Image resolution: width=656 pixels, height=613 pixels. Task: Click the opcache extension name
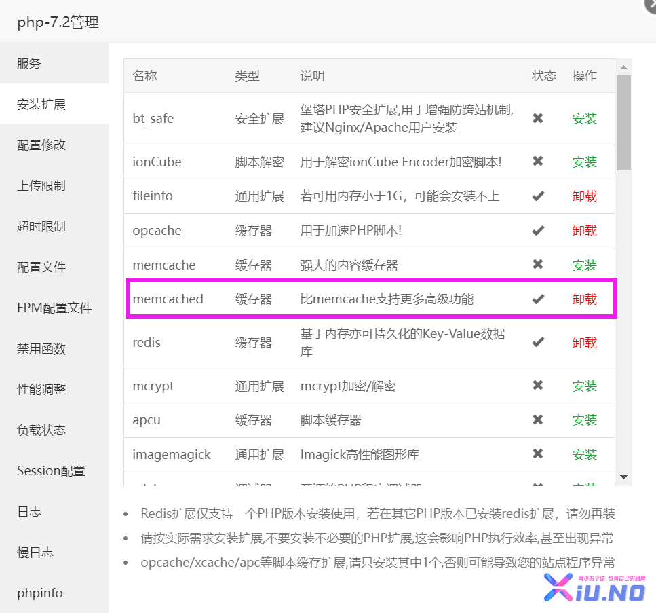[x=157, y=231]
